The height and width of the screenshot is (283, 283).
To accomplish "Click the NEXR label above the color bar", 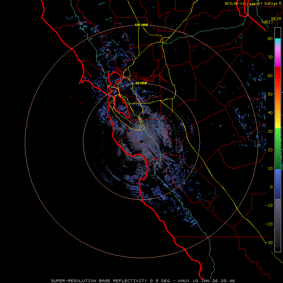I will (x=276, y=19).
